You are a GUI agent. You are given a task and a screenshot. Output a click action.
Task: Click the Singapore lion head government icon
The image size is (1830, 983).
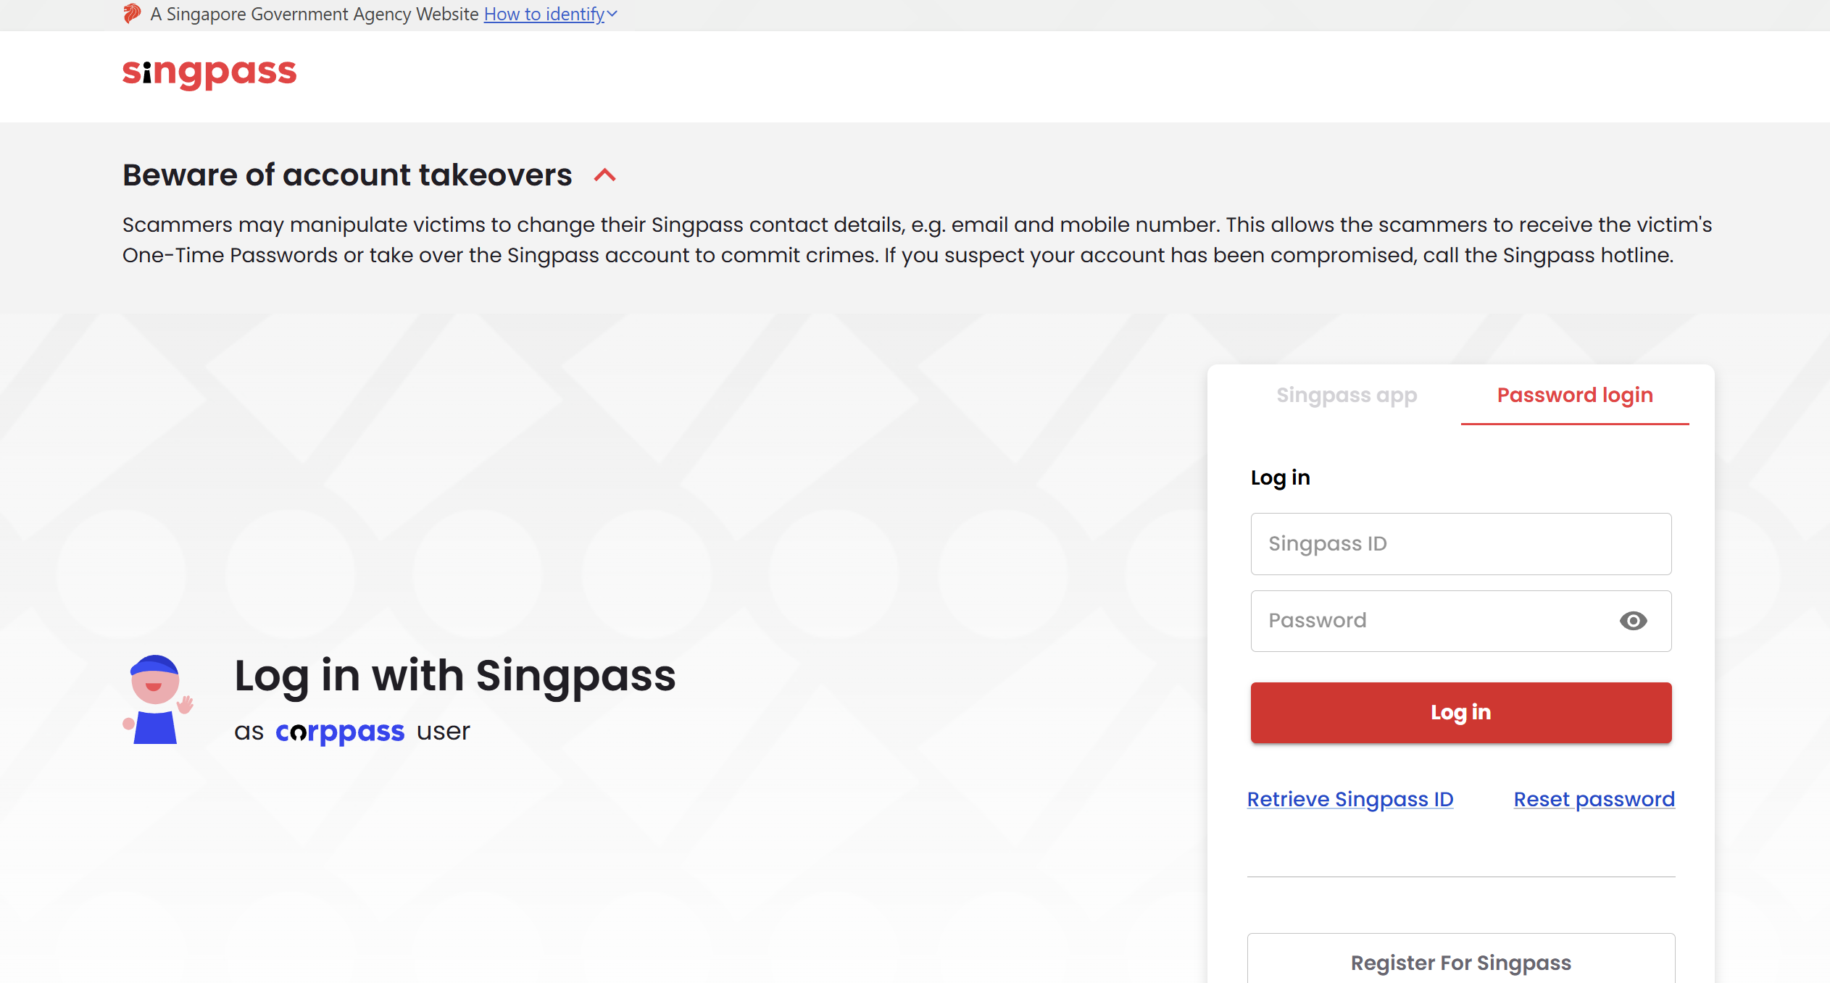click(x=132, y=14)
